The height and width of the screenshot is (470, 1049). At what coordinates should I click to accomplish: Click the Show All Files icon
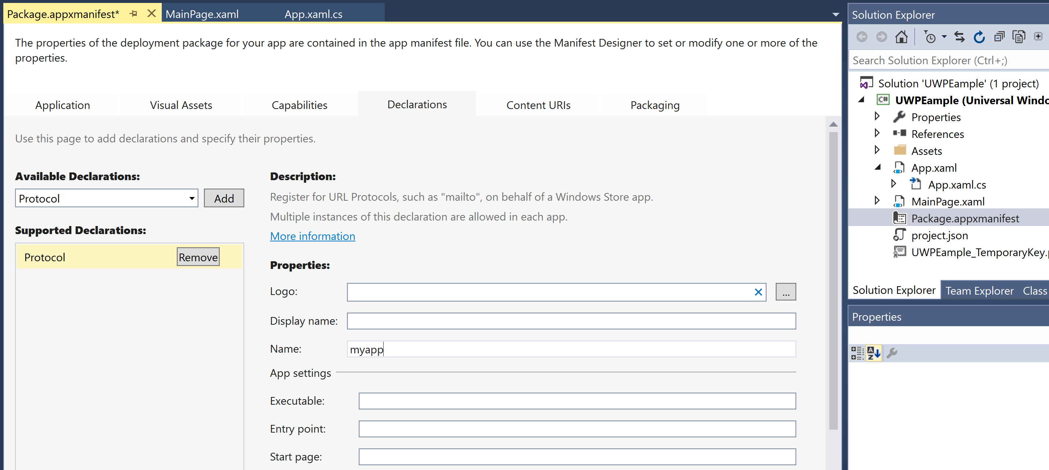tap(1019, 37)
